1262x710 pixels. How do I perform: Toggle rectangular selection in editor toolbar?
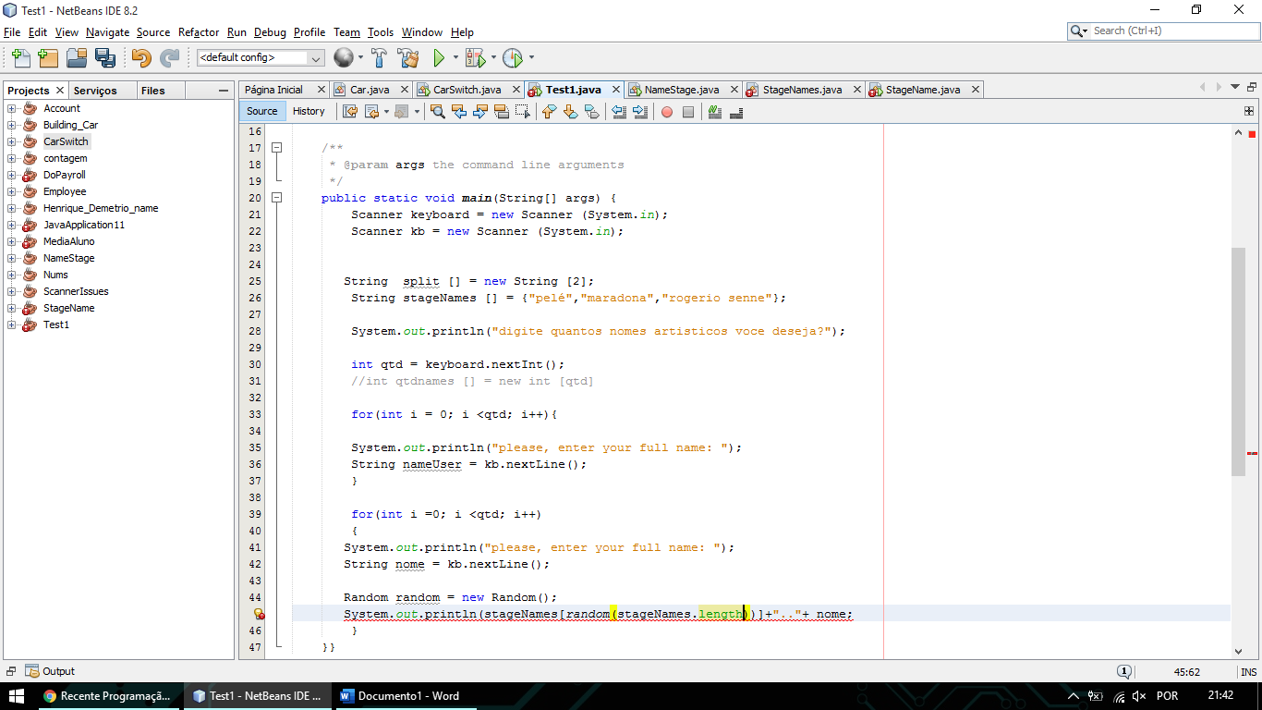pyautogui.click(x=522, y=112)
